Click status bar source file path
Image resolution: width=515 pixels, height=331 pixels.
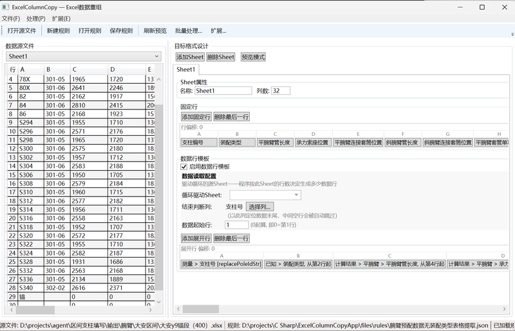(111, 325)
